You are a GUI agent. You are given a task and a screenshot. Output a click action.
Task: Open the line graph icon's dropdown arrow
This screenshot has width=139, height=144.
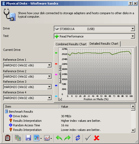[x=51, y=138]
